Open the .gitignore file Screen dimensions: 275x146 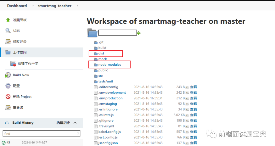(106, 121)
